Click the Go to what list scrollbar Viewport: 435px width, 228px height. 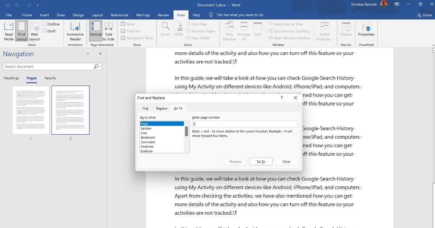187,137
